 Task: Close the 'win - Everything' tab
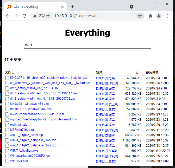point(63,7)
